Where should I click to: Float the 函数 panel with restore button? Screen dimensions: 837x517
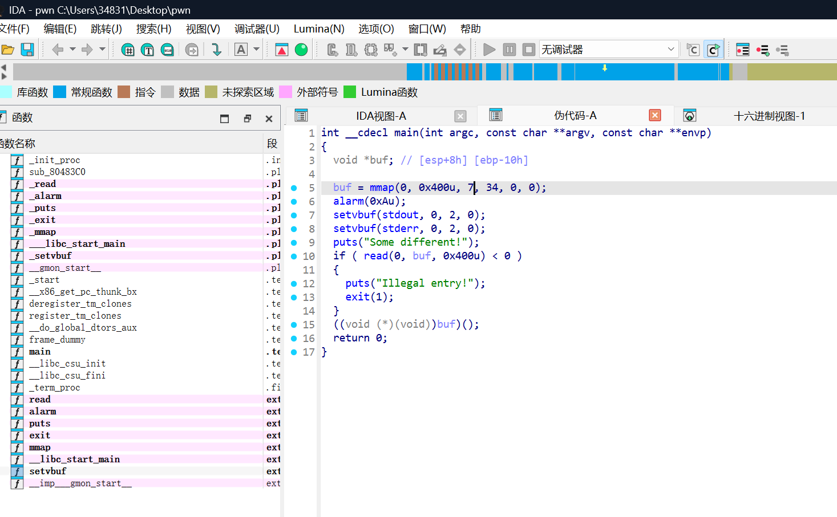[247, 119]
